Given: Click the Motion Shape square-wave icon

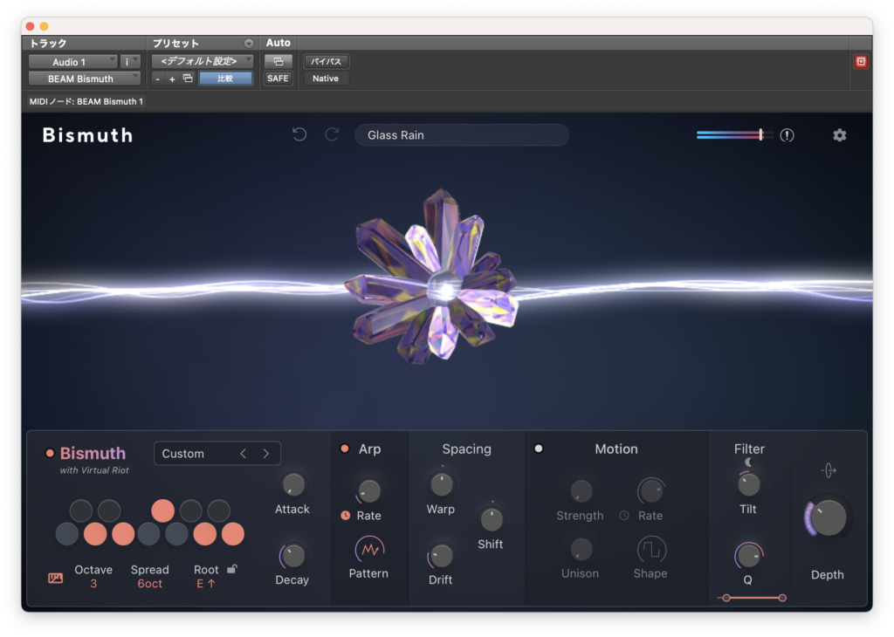Looking at the screenshot, I should pyautogui.click(x=650, y=549).
